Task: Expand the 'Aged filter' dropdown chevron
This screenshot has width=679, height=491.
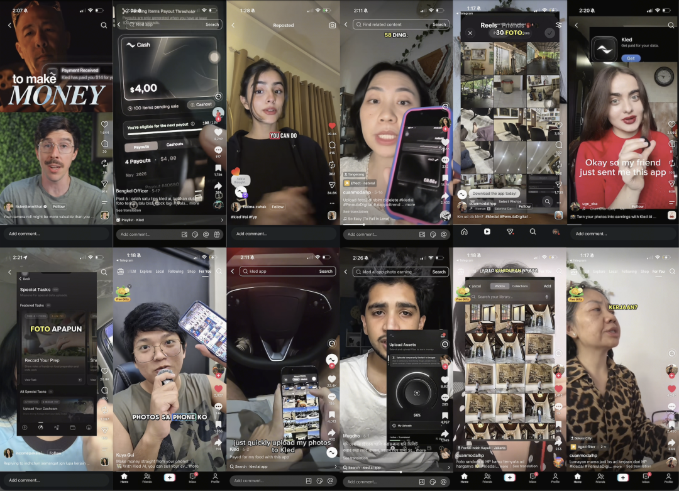Action: [x=605, y=447]
